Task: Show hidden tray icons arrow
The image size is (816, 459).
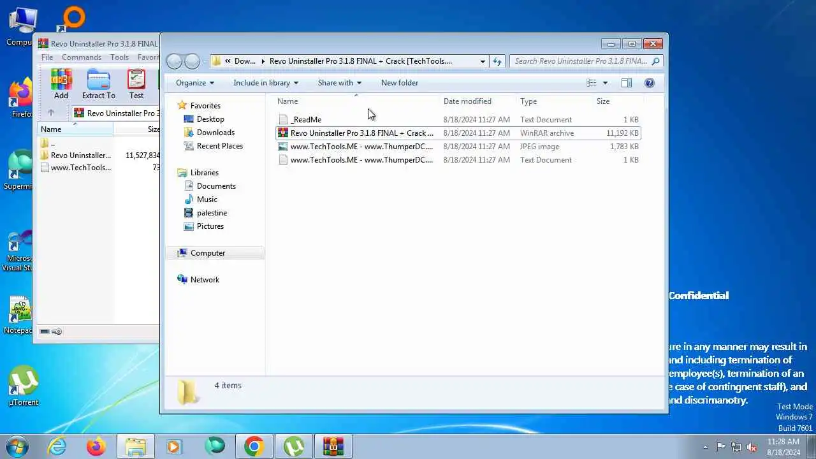Action: click(705, 447)
